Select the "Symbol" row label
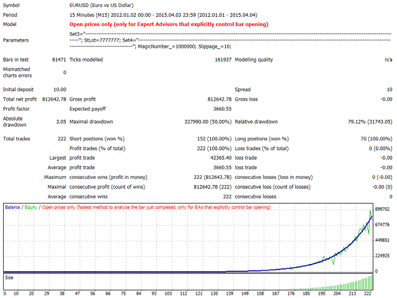 click(x=11, y=6)
